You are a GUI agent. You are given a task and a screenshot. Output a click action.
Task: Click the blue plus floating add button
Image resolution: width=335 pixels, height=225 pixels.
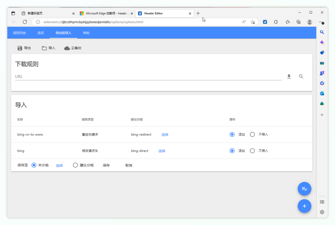pyautogui.click(x=304, y=206)
